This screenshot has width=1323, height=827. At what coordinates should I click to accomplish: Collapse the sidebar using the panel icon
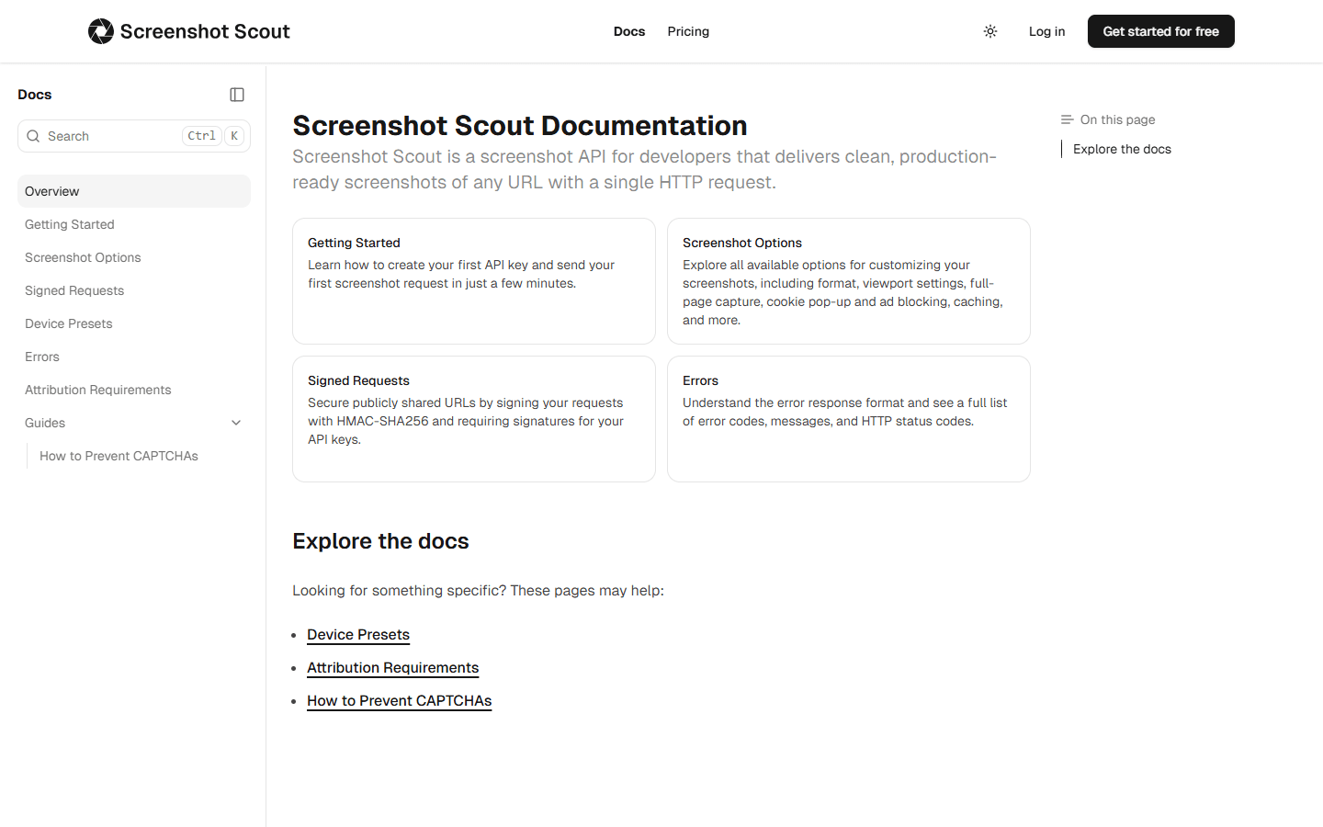coord(237,94)
